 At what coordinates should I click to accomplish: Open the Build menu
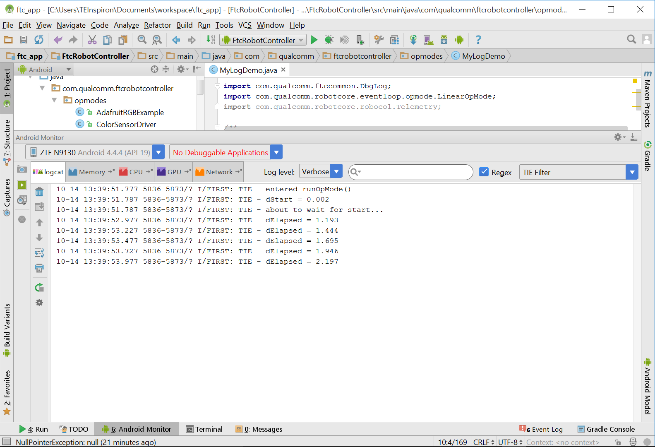(185, 25)
